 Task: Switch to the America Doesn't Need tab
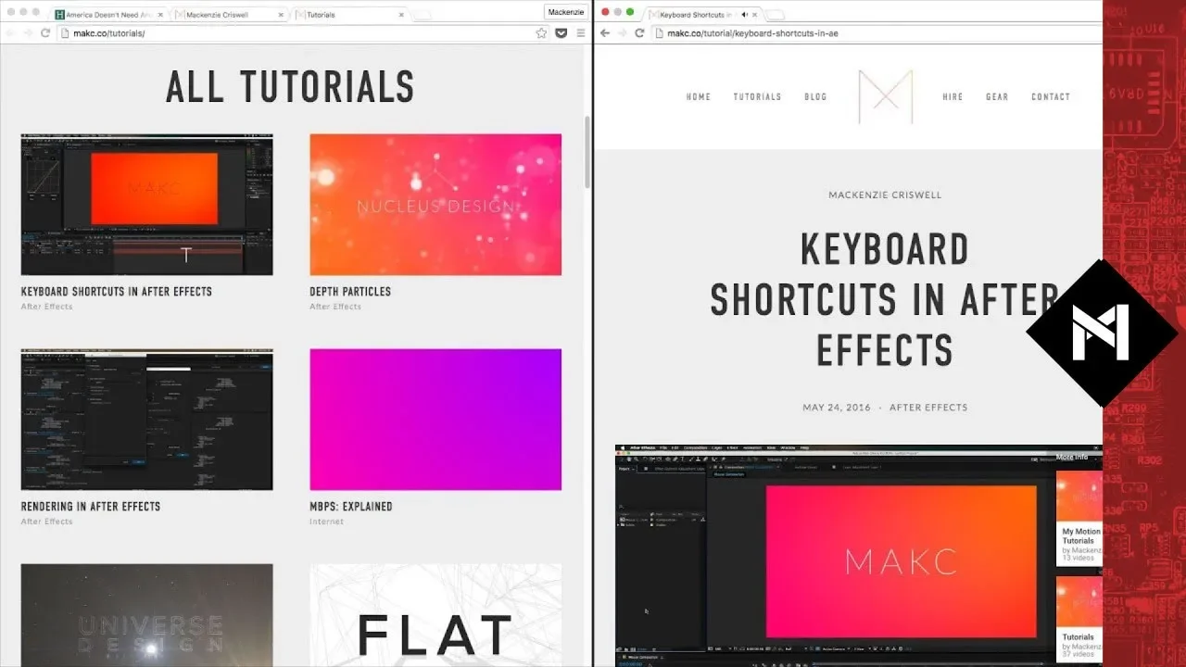click(102, 15)
